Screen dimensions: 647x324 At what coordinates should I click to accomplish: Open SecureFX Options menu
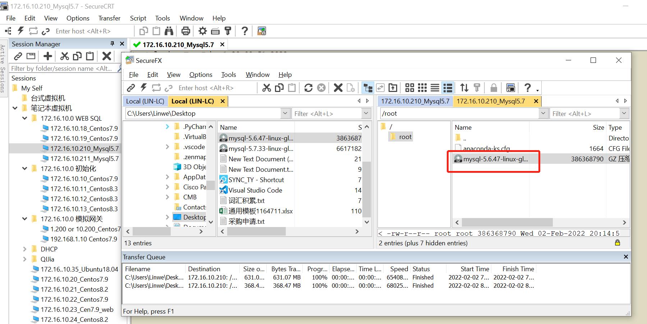pos(201,74)
